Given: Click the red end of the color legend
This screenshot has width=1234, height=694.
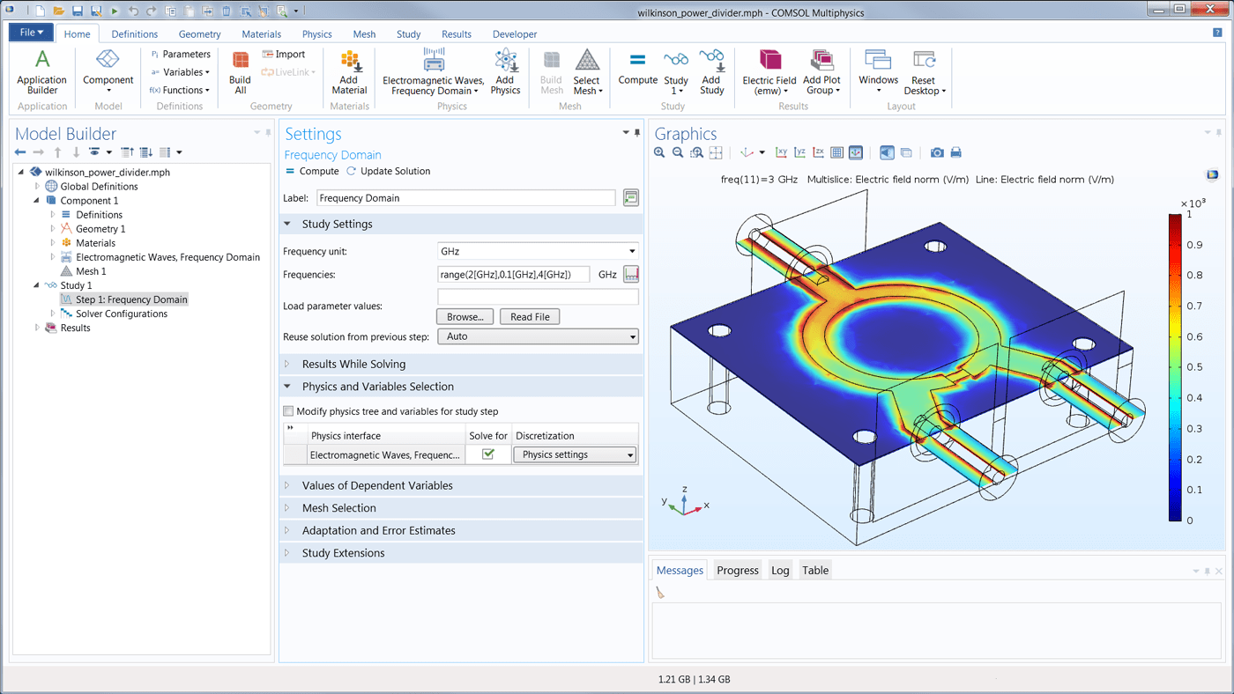Looking at the screenshot, I should pyautogui.click(x=1176, y=220).
